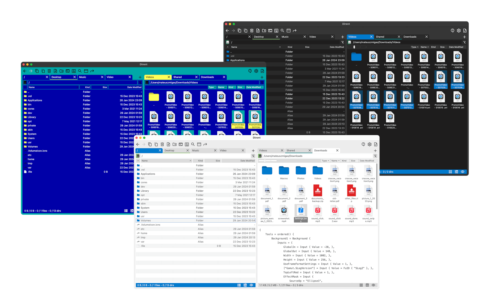Open Name sort dropdown in white Downloads panel
This screenshot has height=307, width=491.
point(335,161)
